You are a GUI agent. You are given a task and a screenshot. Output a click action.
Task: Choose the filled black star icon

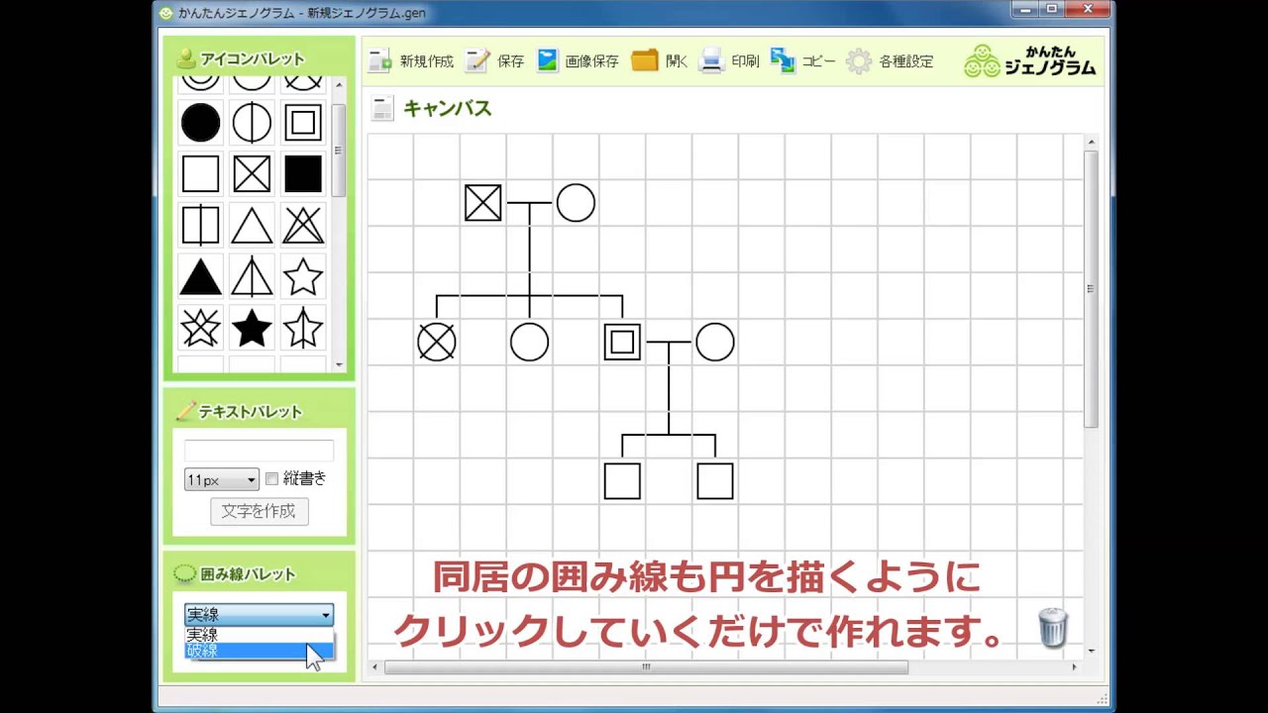(x=252, y=329)
